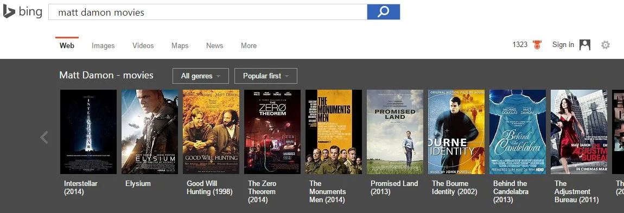624x213 pixels.
Task: Click the Interstellar (2014) title text
Action: pos(81,188)
